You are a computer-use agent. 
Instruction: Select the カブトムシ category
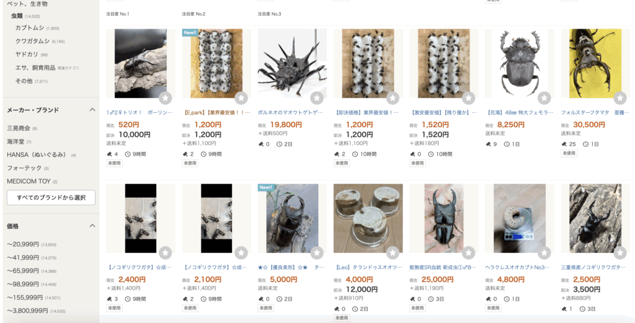click(x=30, y=28)
